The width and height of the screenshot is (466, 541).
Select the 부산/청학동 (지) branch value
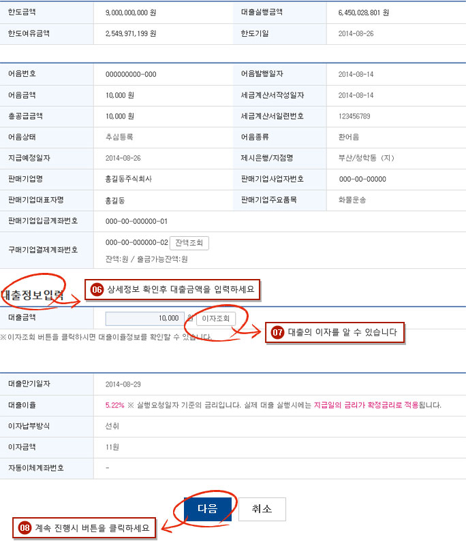pyautogui.click(x=366, y=158)
